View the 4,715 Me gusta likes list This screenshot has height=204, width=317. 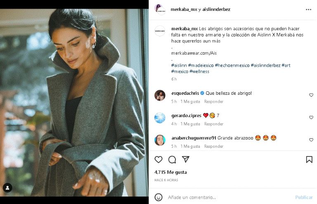click(x=170, y=172)
